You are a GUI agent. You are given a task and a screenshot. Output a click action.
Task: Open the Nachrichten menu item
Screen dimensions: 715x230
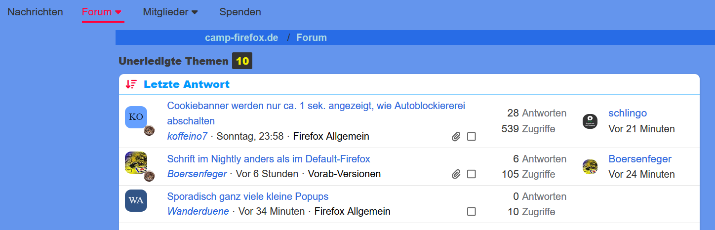point(35,12)
